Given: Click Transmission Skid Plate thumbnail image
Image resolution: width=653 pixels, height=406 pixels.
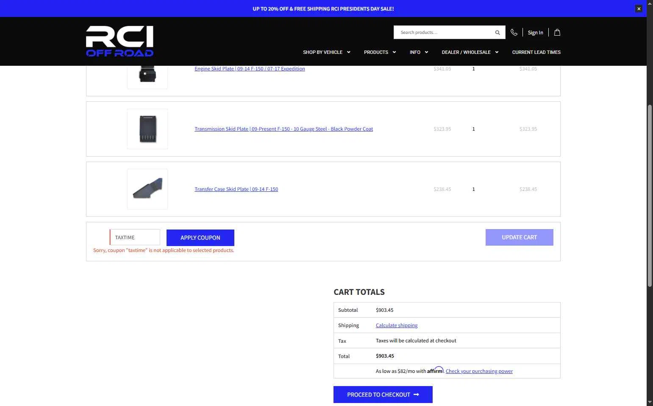Looking at the screenshot, I should click(x=147, y=129).
